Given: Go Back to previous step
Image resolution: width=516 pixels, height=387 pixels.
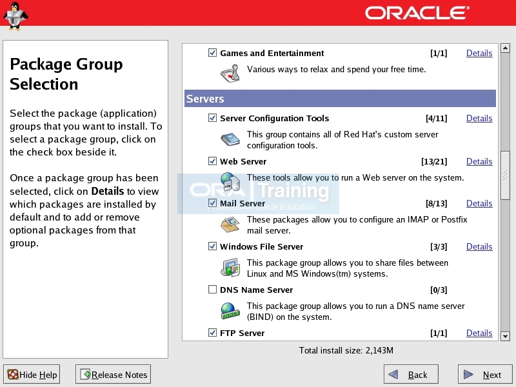Looking at the screenshot, I should (x=411, y=375).
